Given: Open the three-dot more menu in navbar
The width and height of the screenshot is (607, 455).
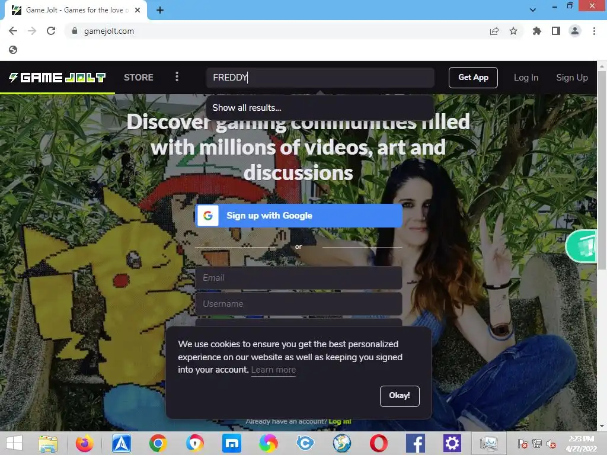Looking at the screenshot, I should [177, 76].
